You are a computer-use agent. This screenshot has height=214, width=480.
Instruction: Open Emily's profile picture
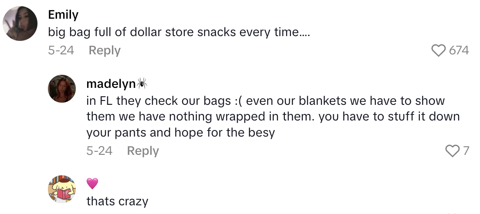click(20, 23)
